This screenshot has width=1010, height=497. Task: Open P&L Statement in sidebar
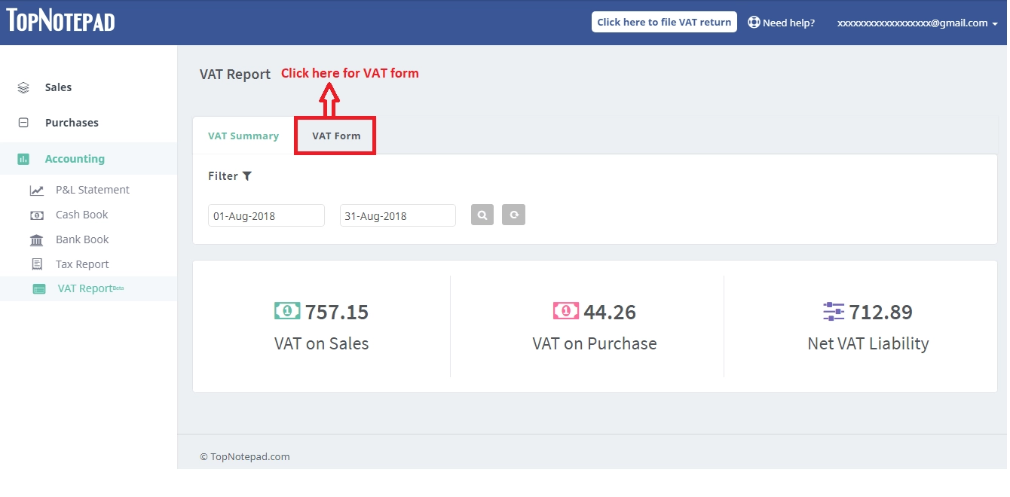[92, 190]
